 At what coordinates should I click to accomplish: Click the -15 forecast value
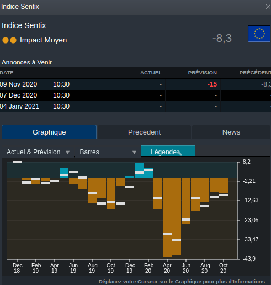(x=212, y=84)
